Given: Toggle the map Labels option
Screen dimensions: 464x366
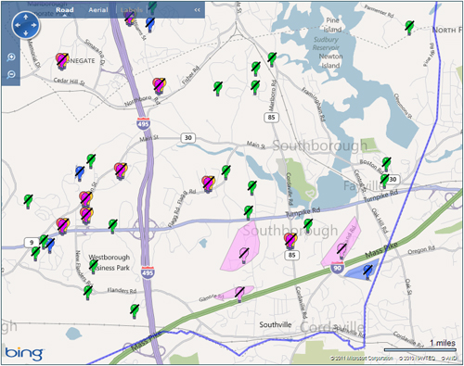Looking at the screenshot, I should tap(132, 10).
